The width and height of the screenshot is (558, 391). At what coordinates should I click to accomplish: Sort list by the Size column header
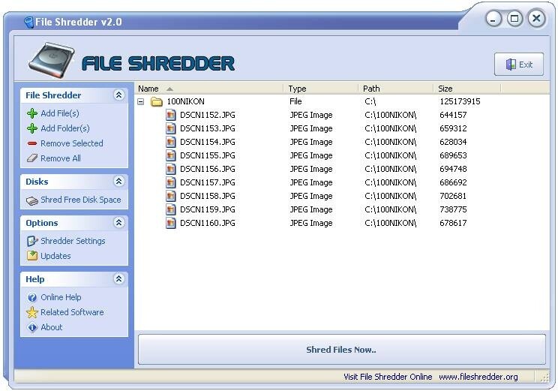click(x=466, y=89)
